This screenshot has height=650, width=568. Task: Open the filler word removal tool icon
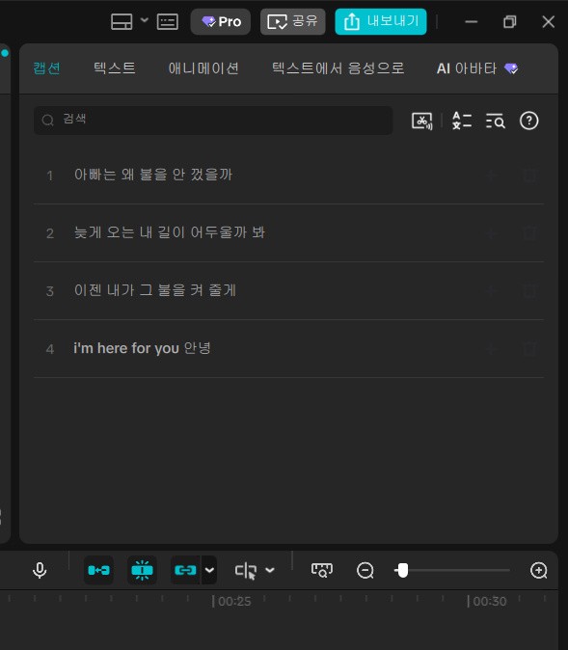(422, 122)
